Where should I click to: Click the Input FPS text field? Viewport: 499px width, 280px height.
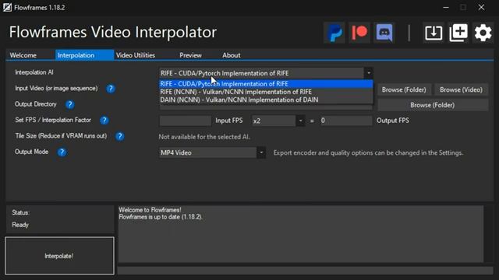pos(185,121)
